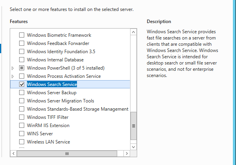This screenshot has height=165, width=236.
Task: Select Windows Internal Database item
Action: (55, 60)
